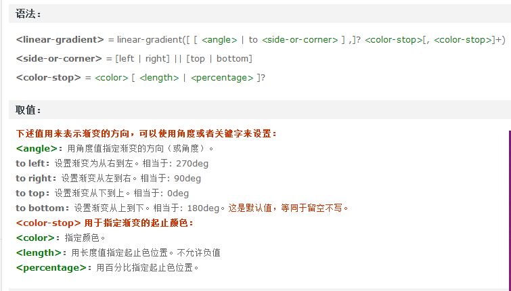Click the bold <side-or-corner> definition term
This screenshot has width=511, height=291.
tap(59, 59)
